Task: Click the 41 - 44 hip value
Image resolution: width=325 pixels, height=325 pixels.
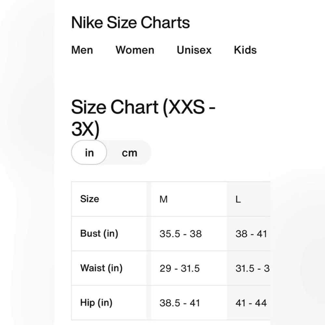Action: point(251,303)
